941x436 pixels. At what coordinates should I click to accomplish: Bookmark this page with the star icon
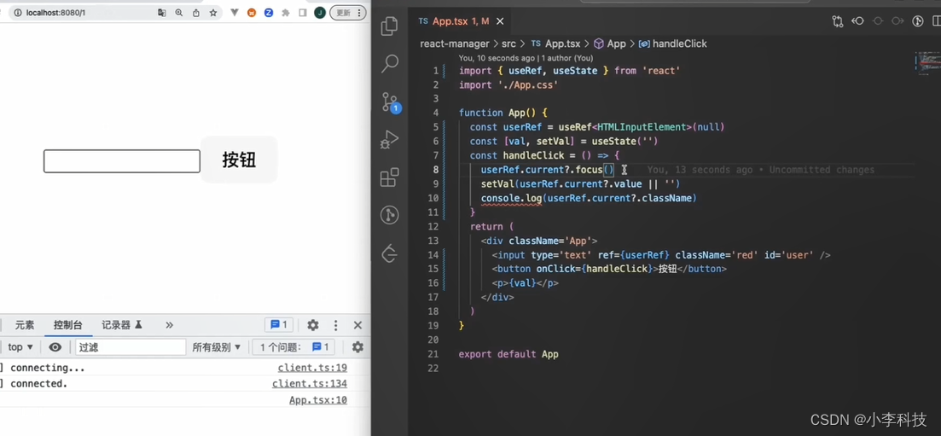click(x=213, y=13)
